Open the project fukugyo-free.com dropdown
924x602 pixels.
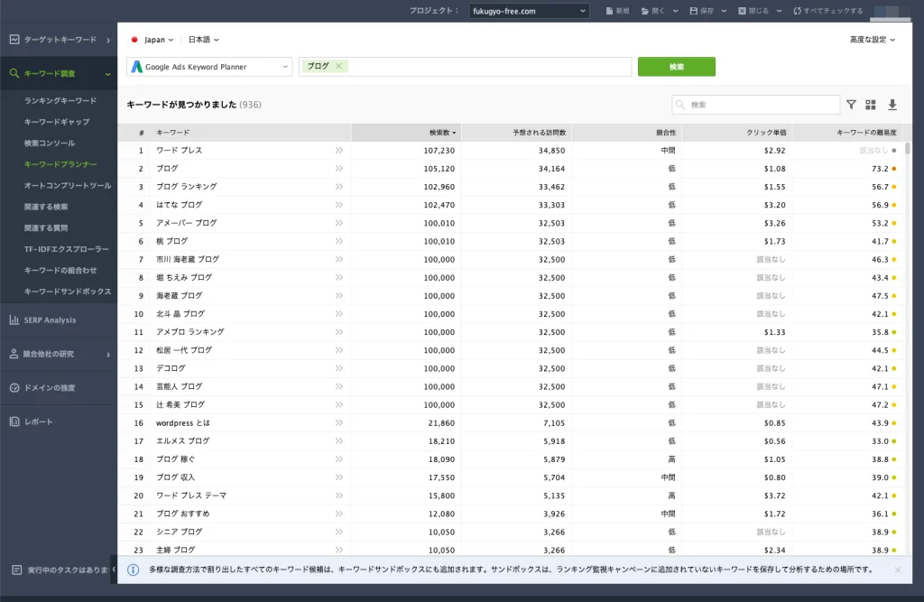pyautogui.click(x=529, y=11)
